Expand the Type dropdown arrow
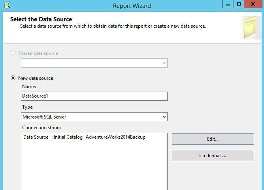264x190 pixels. pos(164,117)
